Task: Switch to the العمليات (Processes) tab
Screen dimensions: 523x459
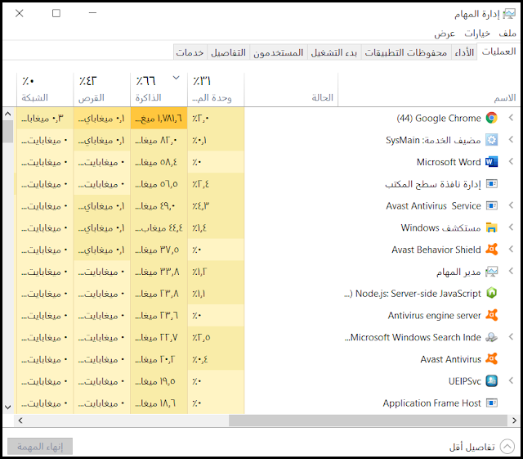Action: point(498,52)
